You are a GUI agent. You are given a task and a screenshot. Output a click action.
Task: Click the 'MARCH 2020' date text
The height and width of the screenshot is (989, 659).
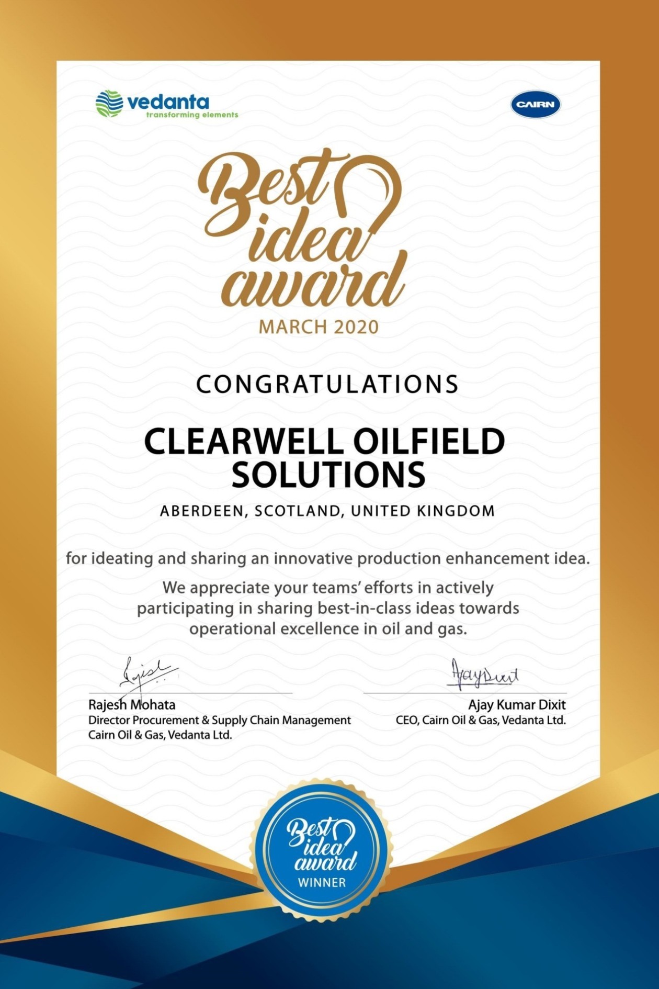pos(319,327)
